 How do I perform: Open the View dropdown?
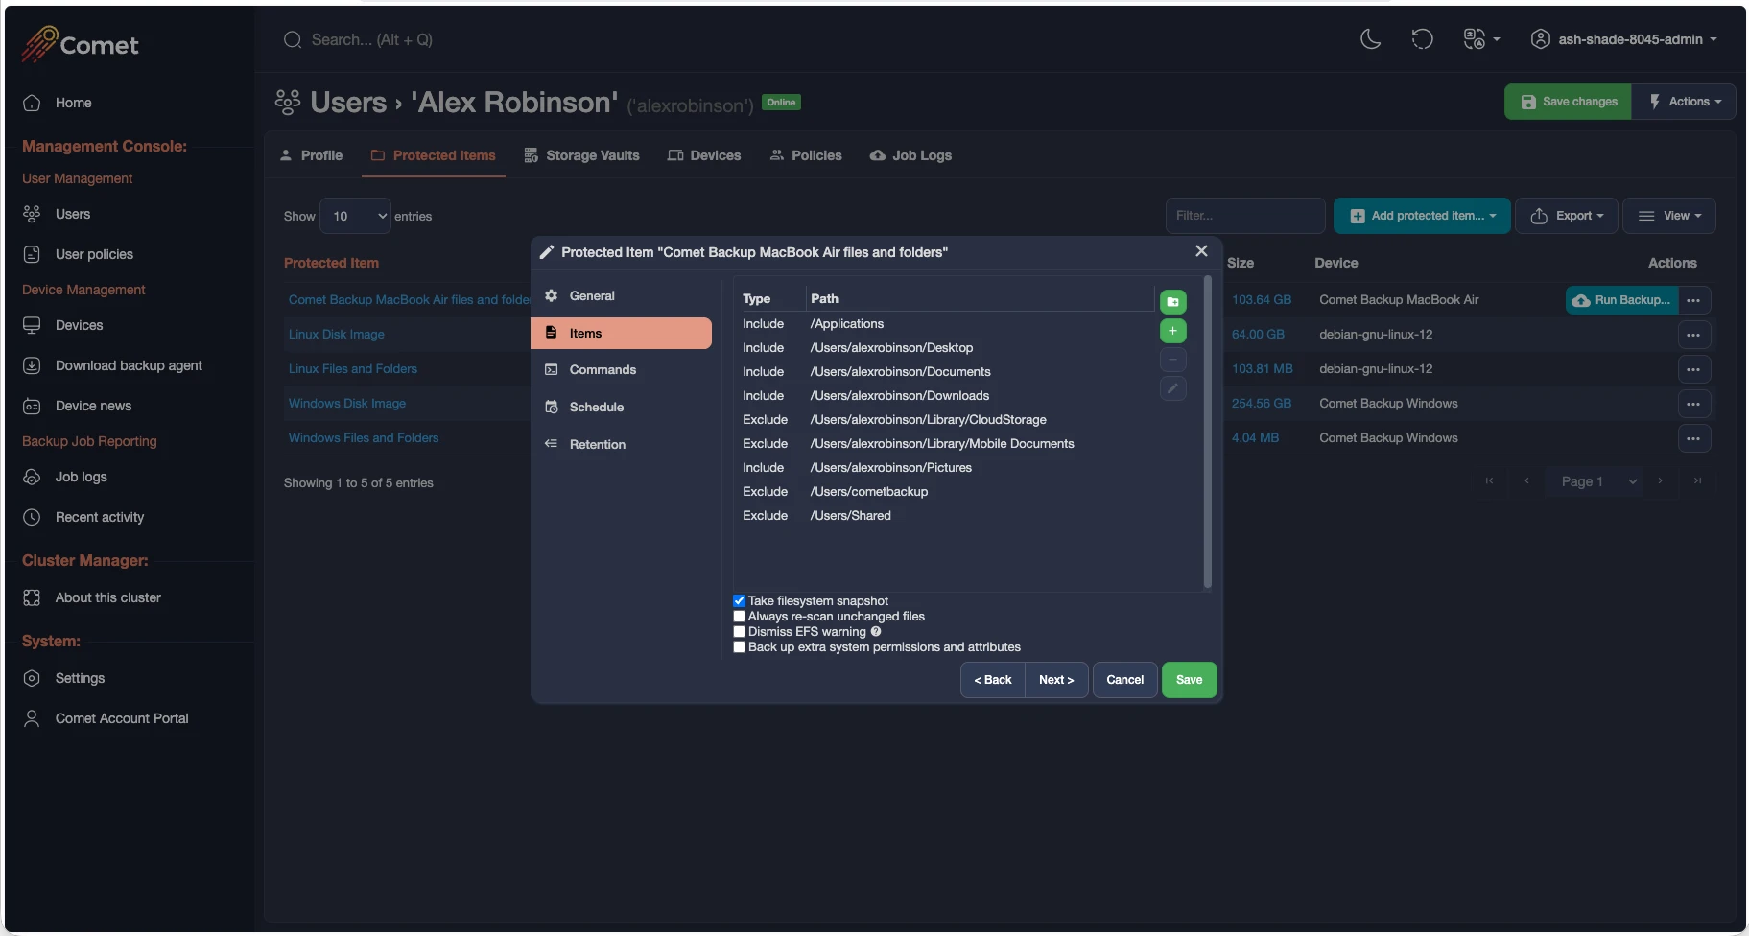pyautogui.click(x=1669, y=216)
